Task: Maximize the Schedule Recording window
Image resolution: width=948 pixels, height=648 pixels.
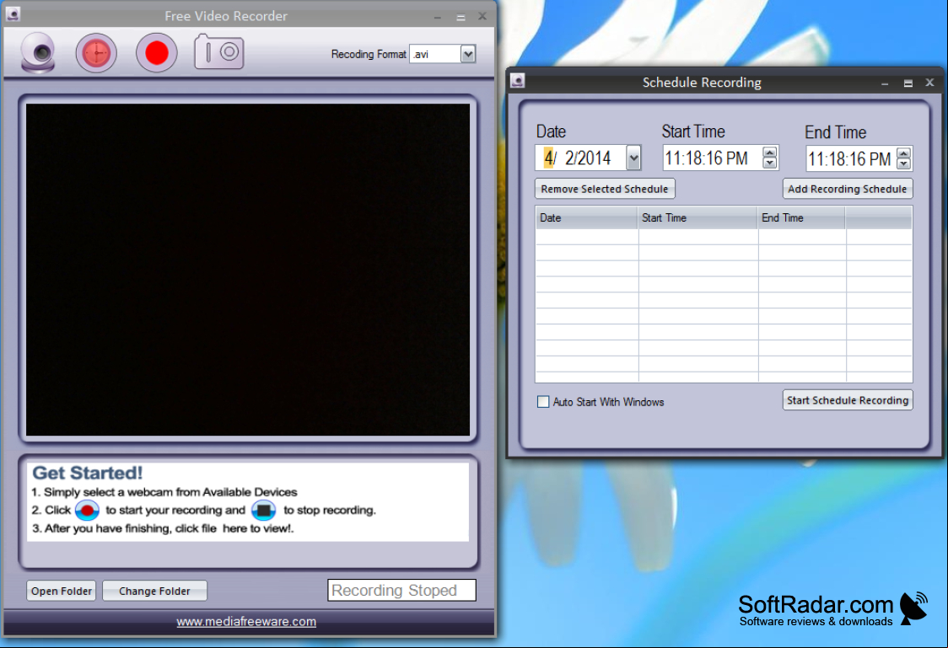Action: tap(908, 83)
